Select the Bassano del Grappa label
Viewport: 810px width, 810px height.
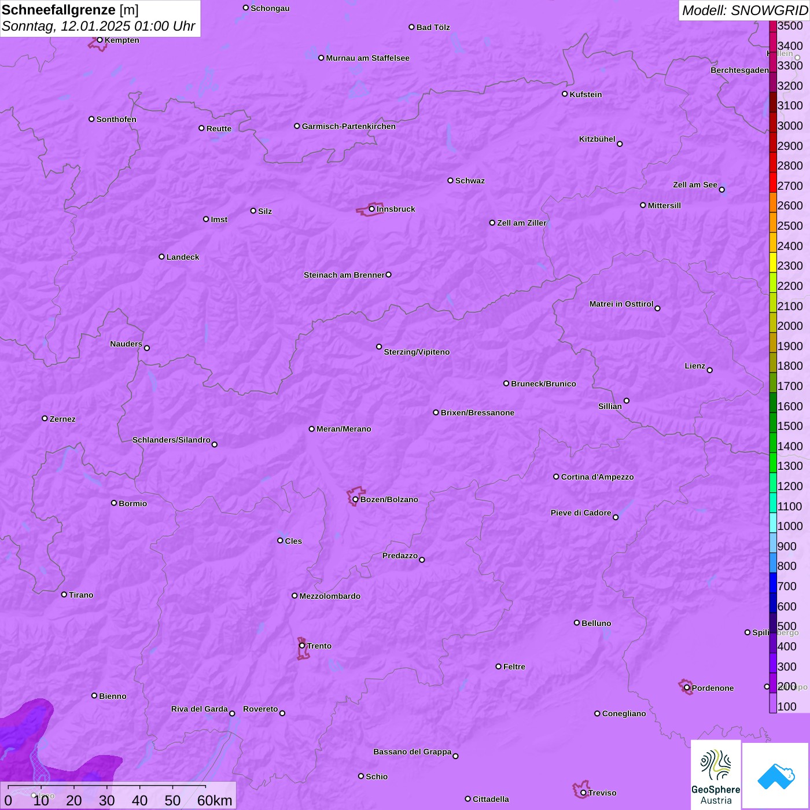(413, 752)
